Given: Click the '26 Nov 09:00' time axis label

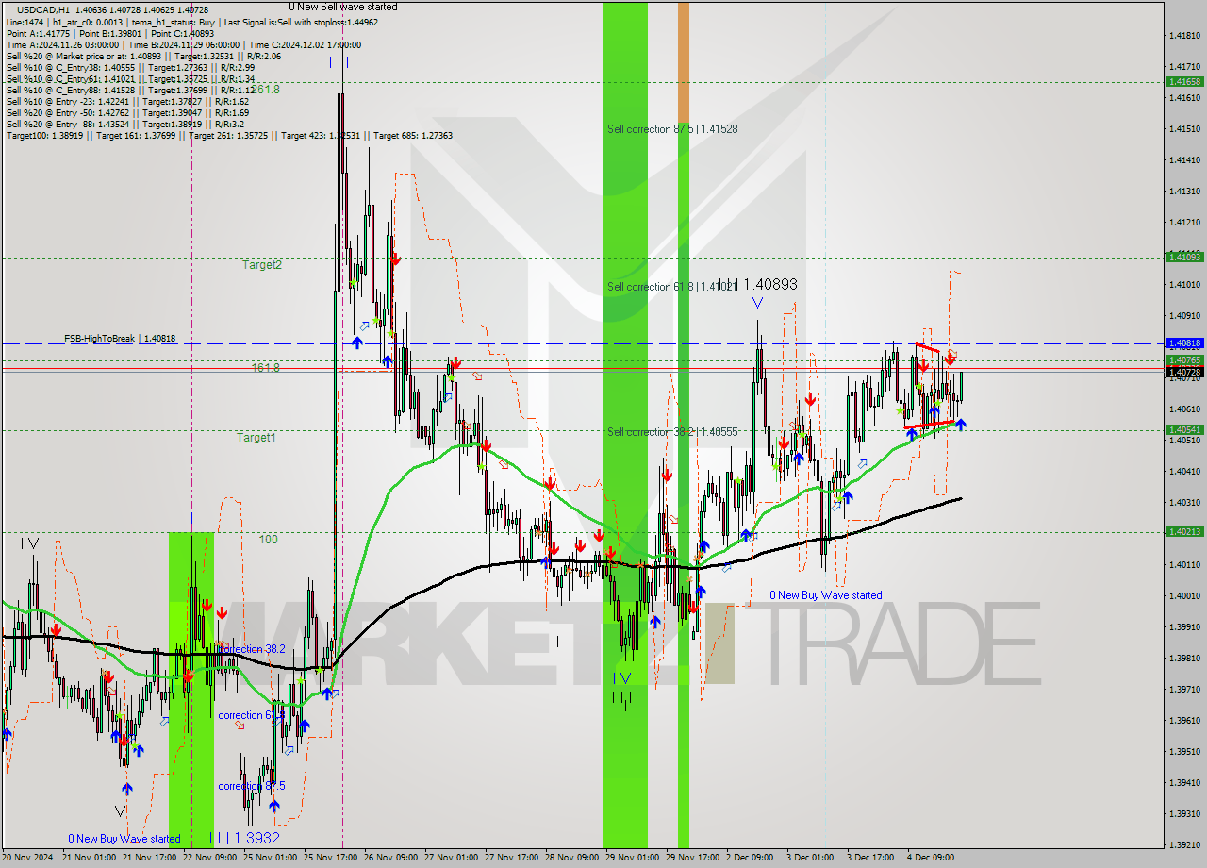Looking at the screenshot, I should tap(391, 858).
